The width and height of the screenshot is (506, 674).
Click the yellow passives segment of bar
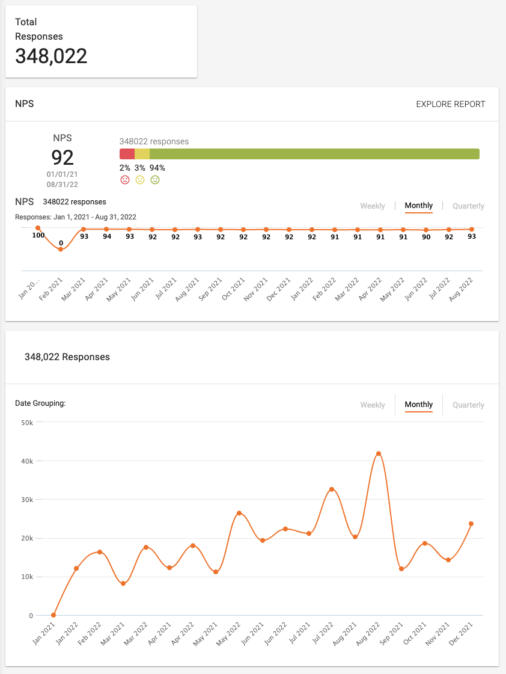click(x=142, y=154)
